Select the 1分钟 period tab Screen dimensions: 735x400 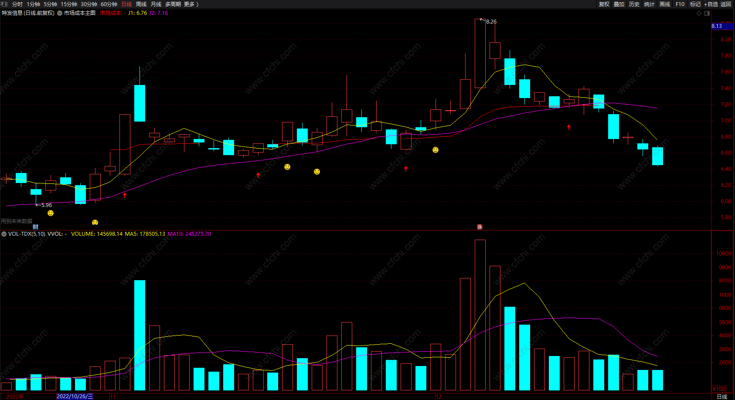click(33, 4)
